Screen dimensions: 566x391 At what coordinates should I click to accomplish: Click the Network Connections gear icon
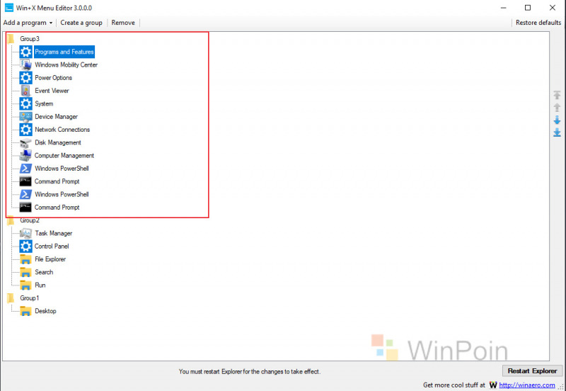coord(25,130)
